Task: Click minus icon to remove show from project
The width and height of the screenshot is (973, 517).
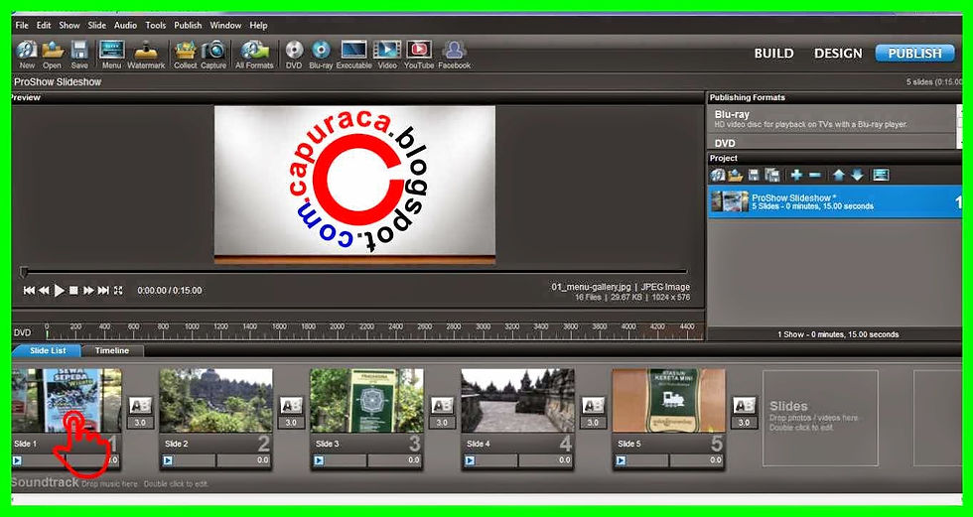Action: (x=815, y=176)
